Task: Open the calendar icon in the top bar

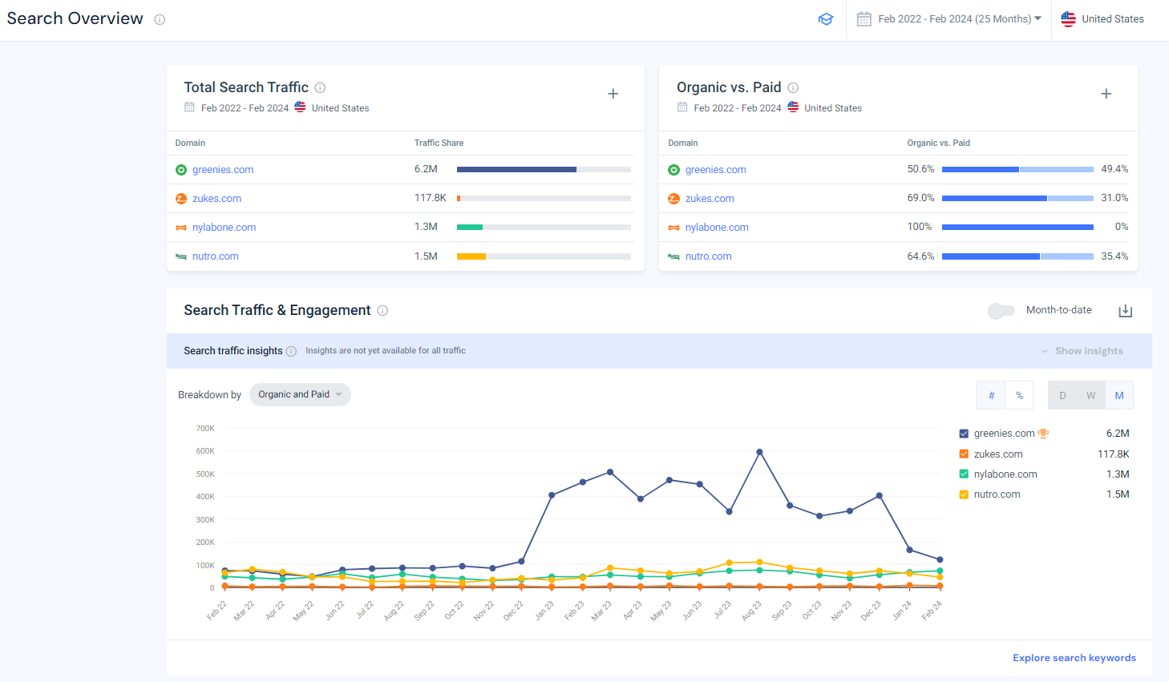Action: click(864, 18)
